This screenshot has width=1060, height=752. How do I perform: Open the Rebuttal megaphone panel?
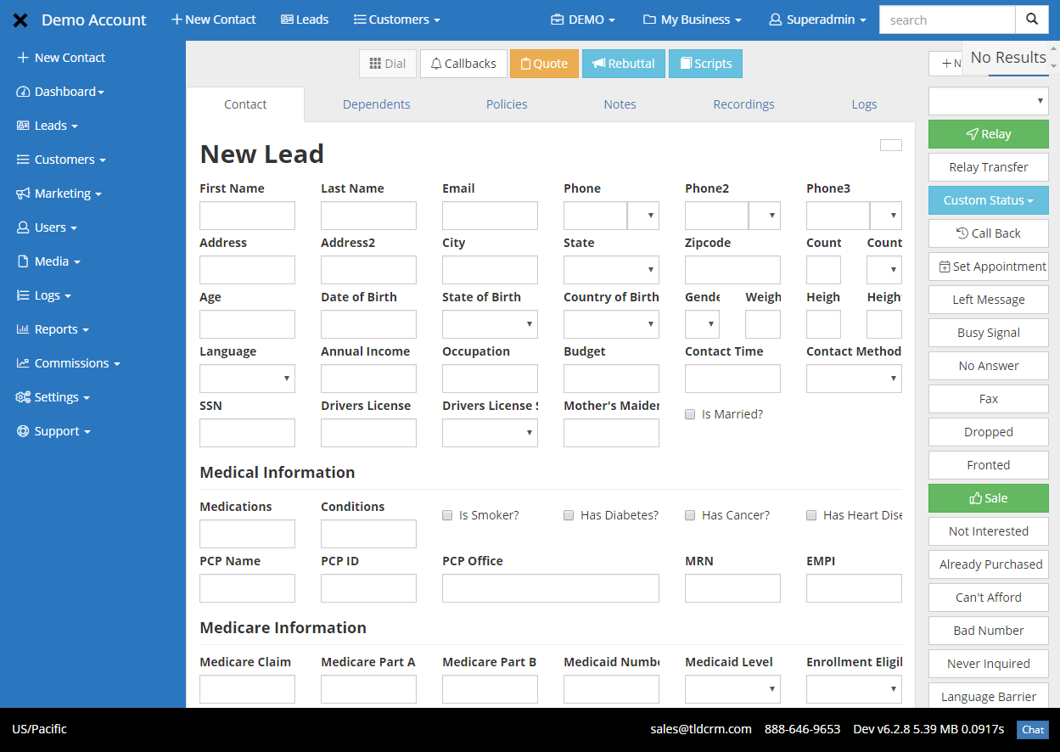[623, 63]
